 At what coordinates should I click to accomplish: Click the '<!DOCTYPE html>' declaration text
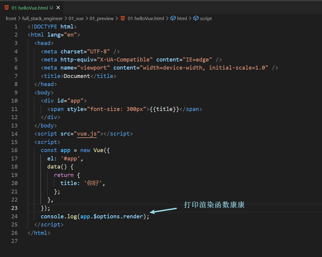[52, 27]
